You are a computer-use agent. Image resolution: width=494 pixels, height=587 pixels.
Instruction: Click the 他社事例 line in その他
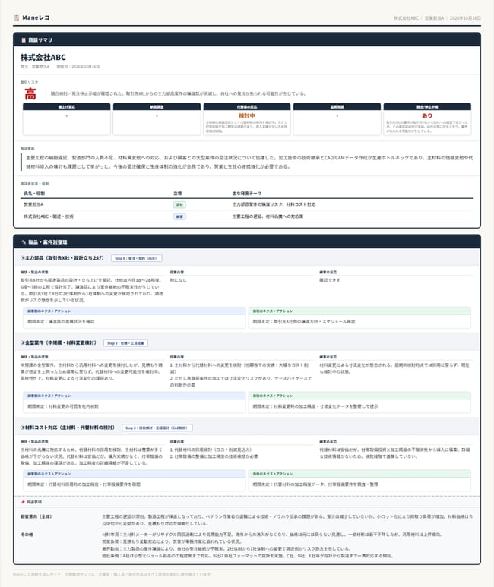click(x=247, y=556)
